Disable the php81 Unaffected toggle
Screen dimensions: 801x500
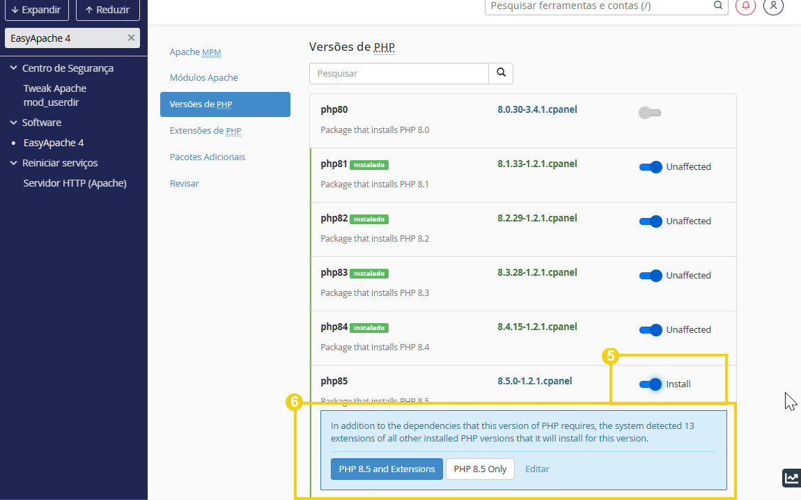point(650,166)
